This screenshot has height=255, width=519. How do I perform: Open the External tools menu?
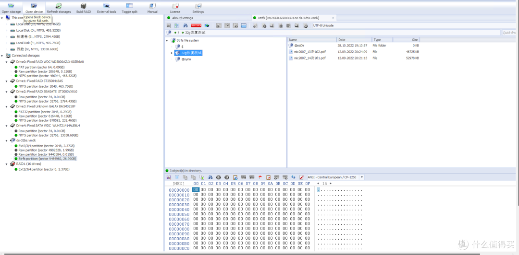[107, 8]
